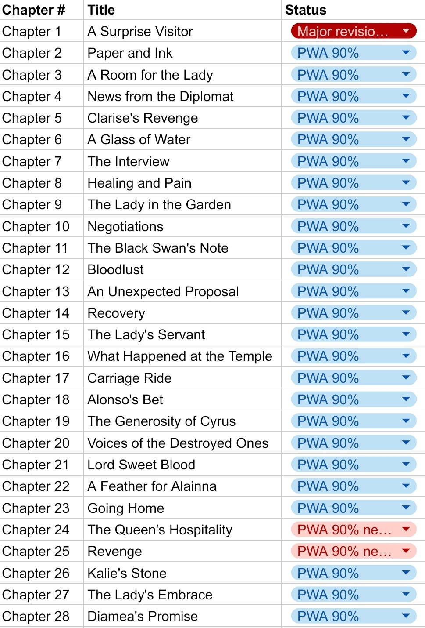Open the Chapter 1 Major revision status dropdown

click(354, 31)
